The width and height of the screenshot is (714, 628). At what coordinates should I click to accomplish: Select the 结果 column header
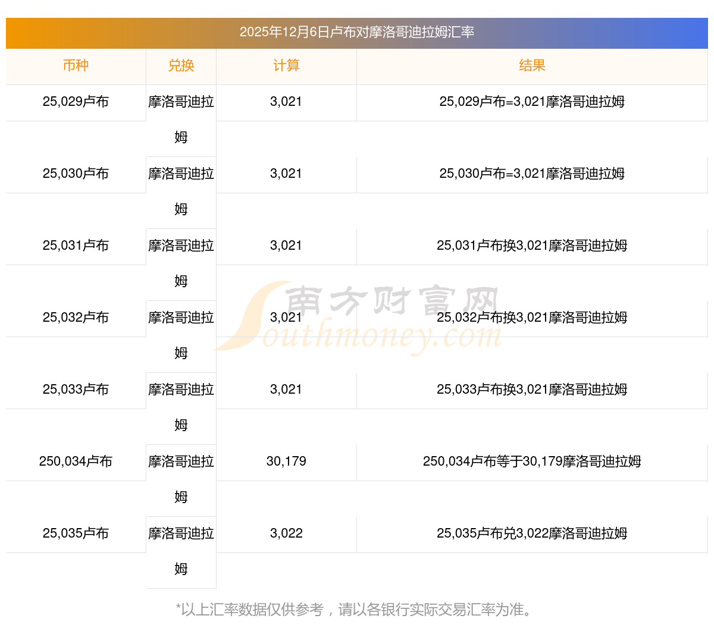[532, 65]
